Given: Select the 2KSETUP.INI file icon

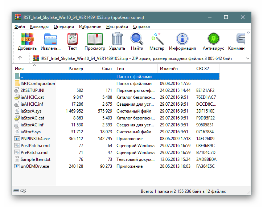Looking at the screenshot, I should point(17,90).
